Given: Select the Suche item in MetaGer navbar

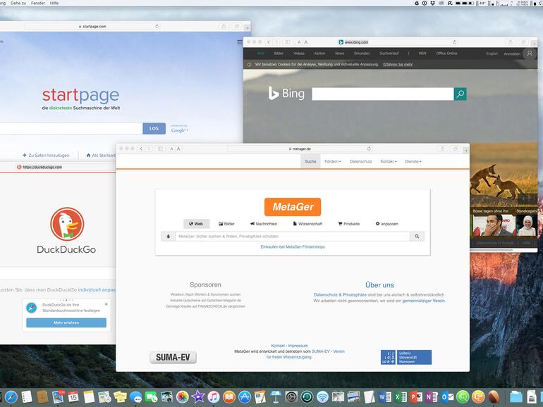Looking at the screenshot, I should 310,161.
